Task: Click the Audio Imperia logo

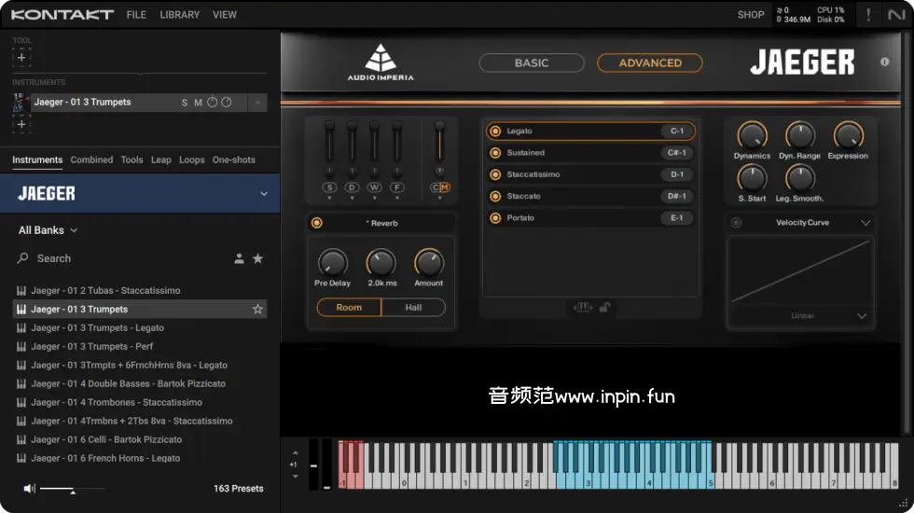Action: [381, 62]
